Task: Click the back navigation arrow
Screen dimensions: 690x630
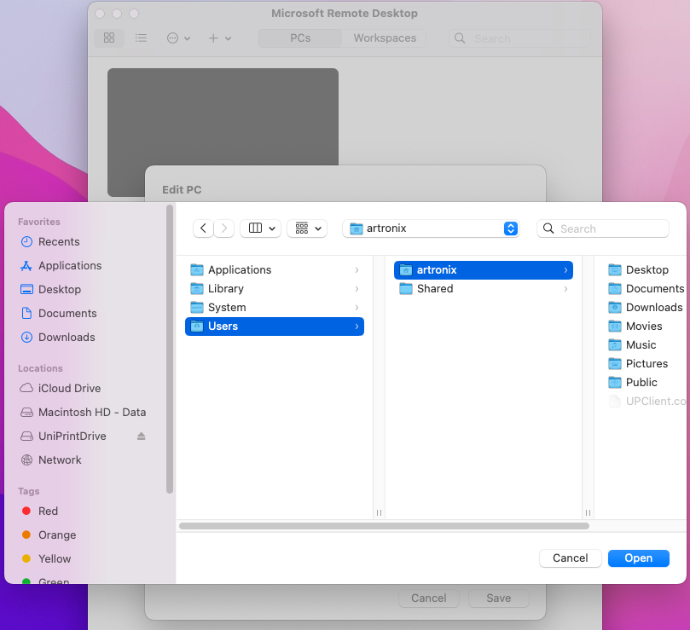Action: [203, 228]
